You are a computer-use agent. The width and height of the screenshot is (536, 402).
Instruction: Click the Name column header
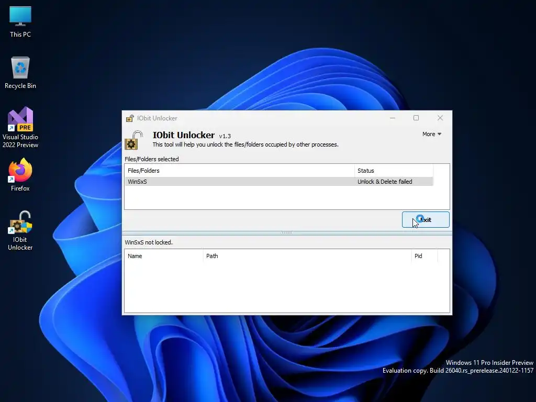164,256
